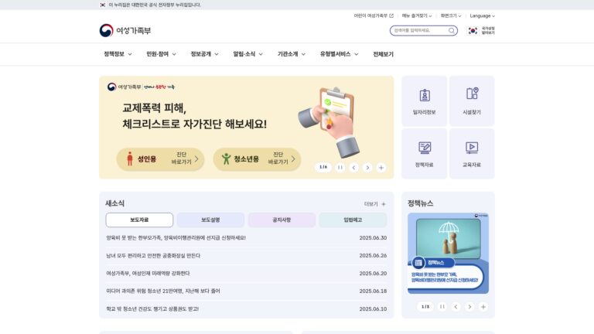Go to next main banner slide

pos(367,167)
